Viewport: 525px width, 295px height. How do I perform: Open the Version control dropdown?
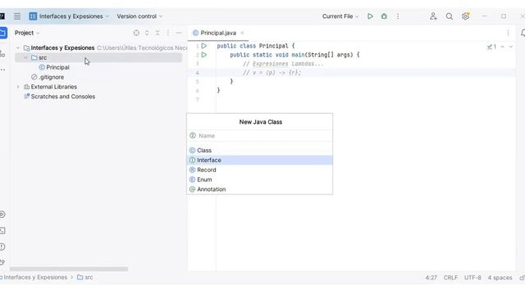[139, 16]
